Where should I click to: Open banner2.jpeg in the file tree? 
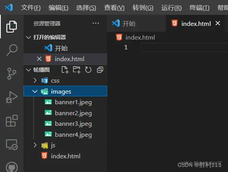[66, 113]
